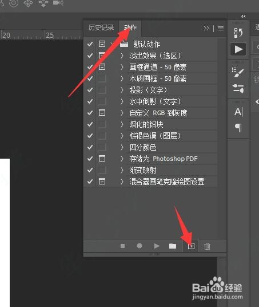Toggle checkmark for 投影（文字）
This screenshot has height=307, width=259.
pos(90,90)
